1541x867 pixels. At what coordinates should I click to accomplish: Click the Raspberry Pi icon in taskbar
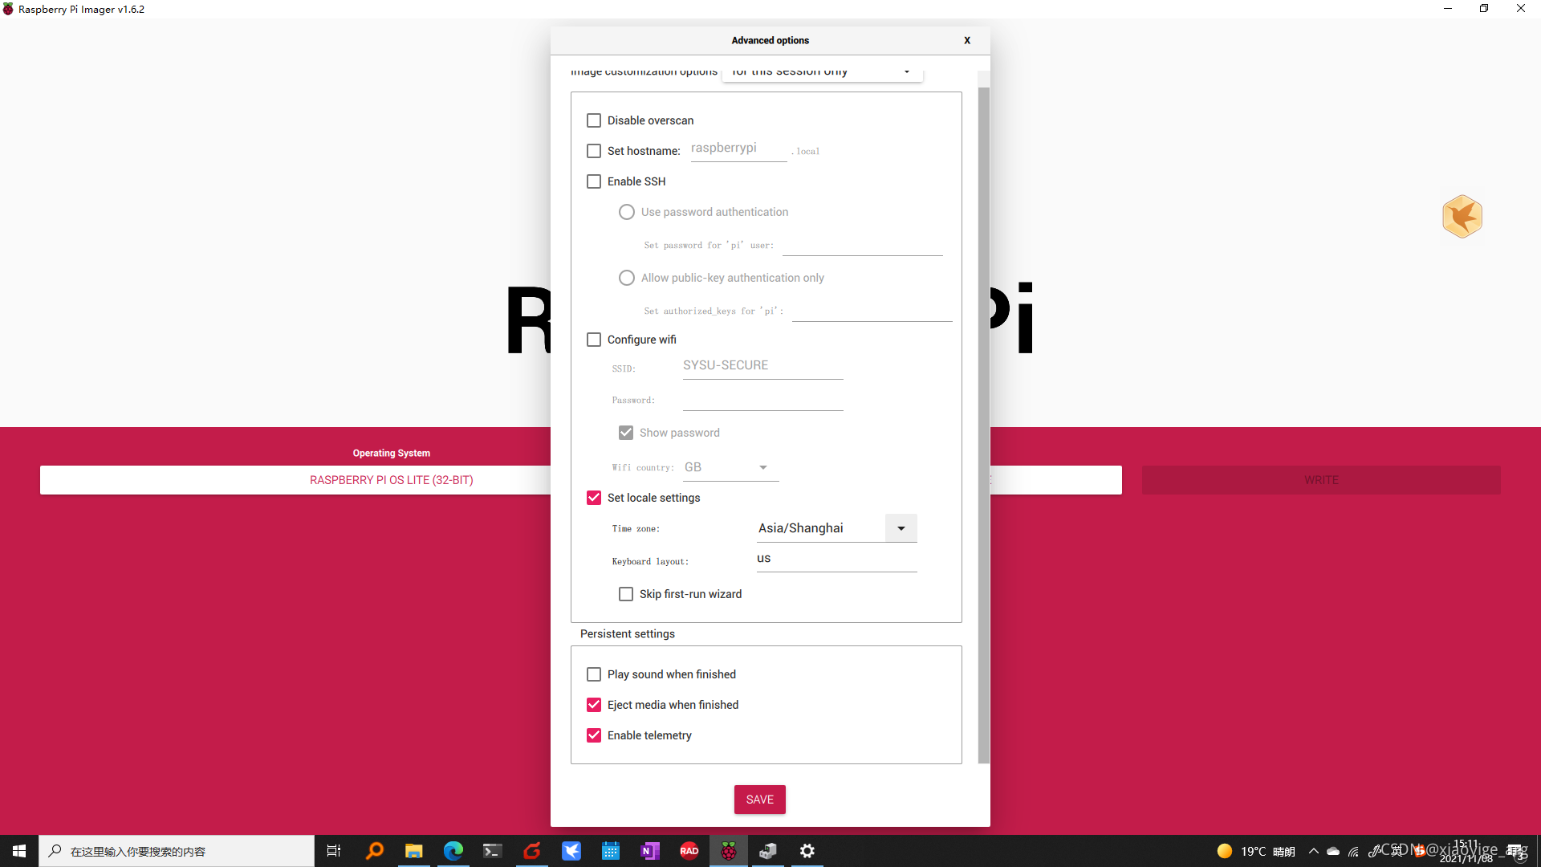click(x=727, y=850)
